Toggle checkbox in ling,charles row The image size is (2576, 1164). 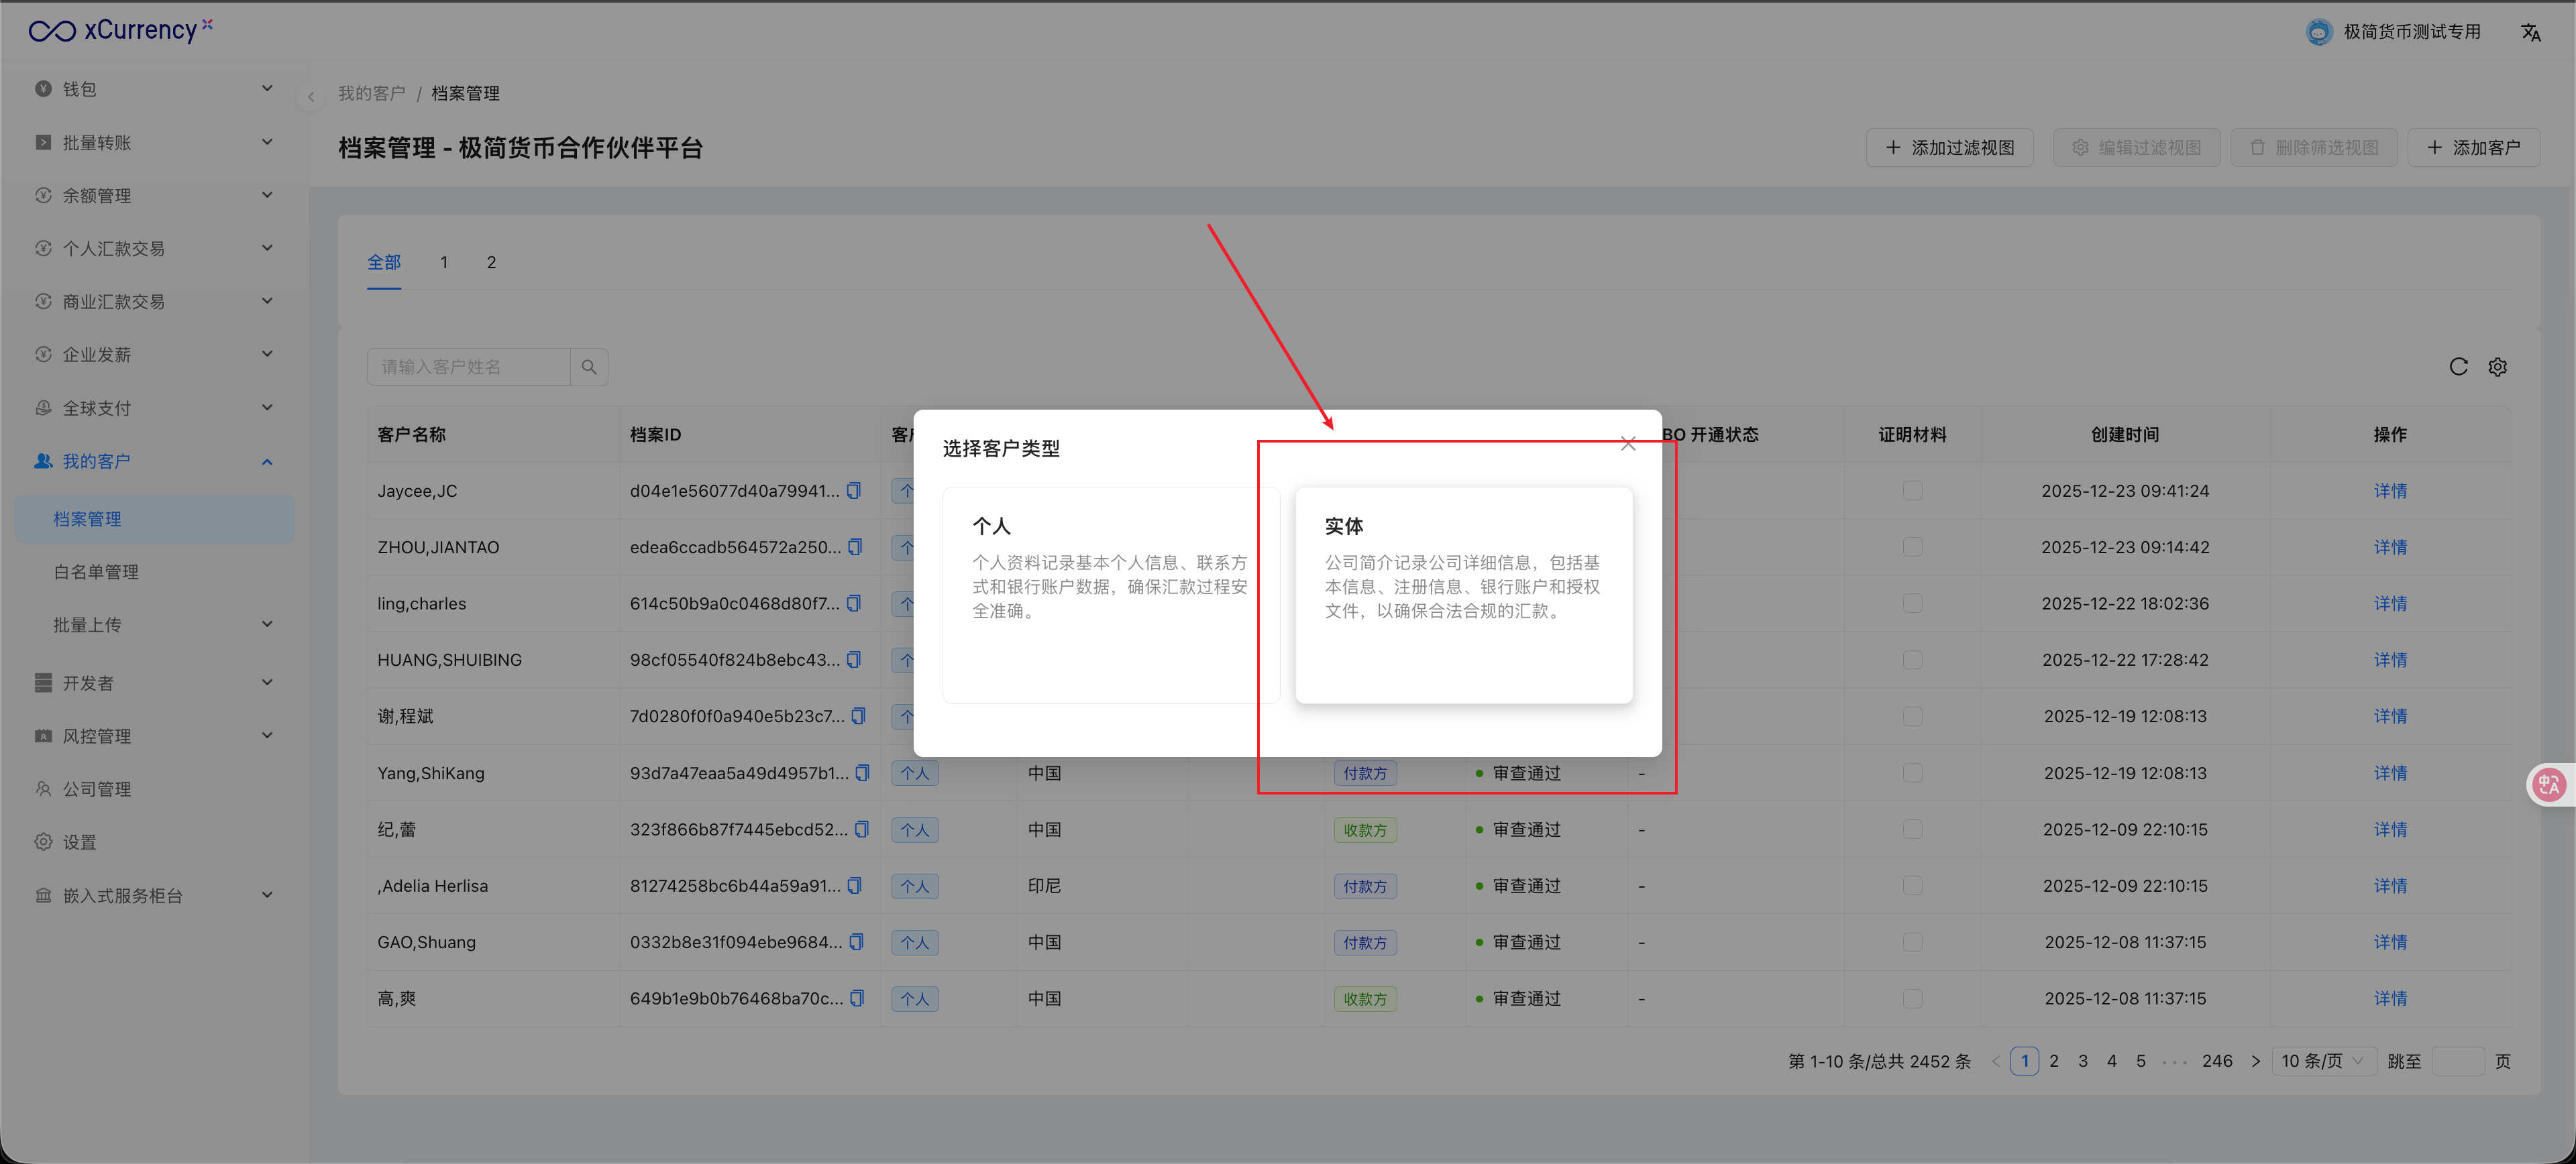[1912, 603]
